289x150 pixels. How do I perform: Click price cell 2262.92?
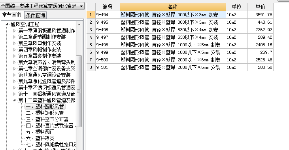pyautogui.click(x=261, y=30)
